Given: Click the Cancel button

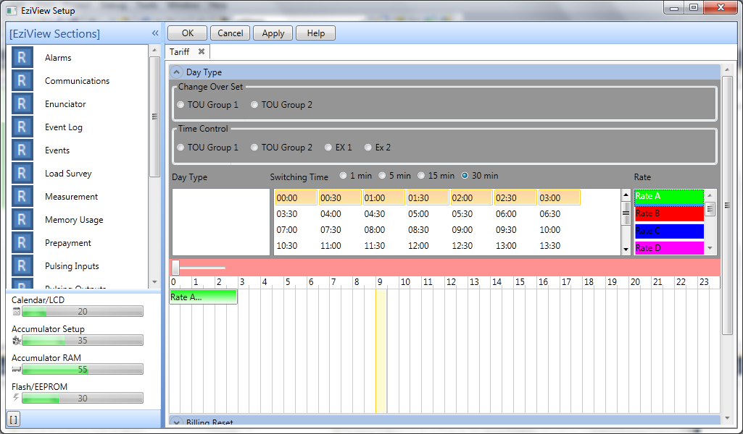Looking at the screenshot, I should click(x=231, y=33).
